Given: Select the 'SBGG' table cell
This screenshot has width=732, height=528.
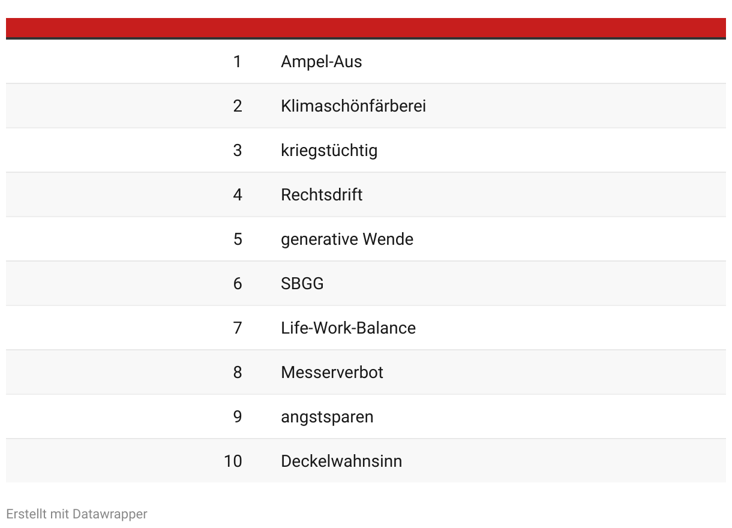Looking at the screenshot, I should (x=302, y=284).
